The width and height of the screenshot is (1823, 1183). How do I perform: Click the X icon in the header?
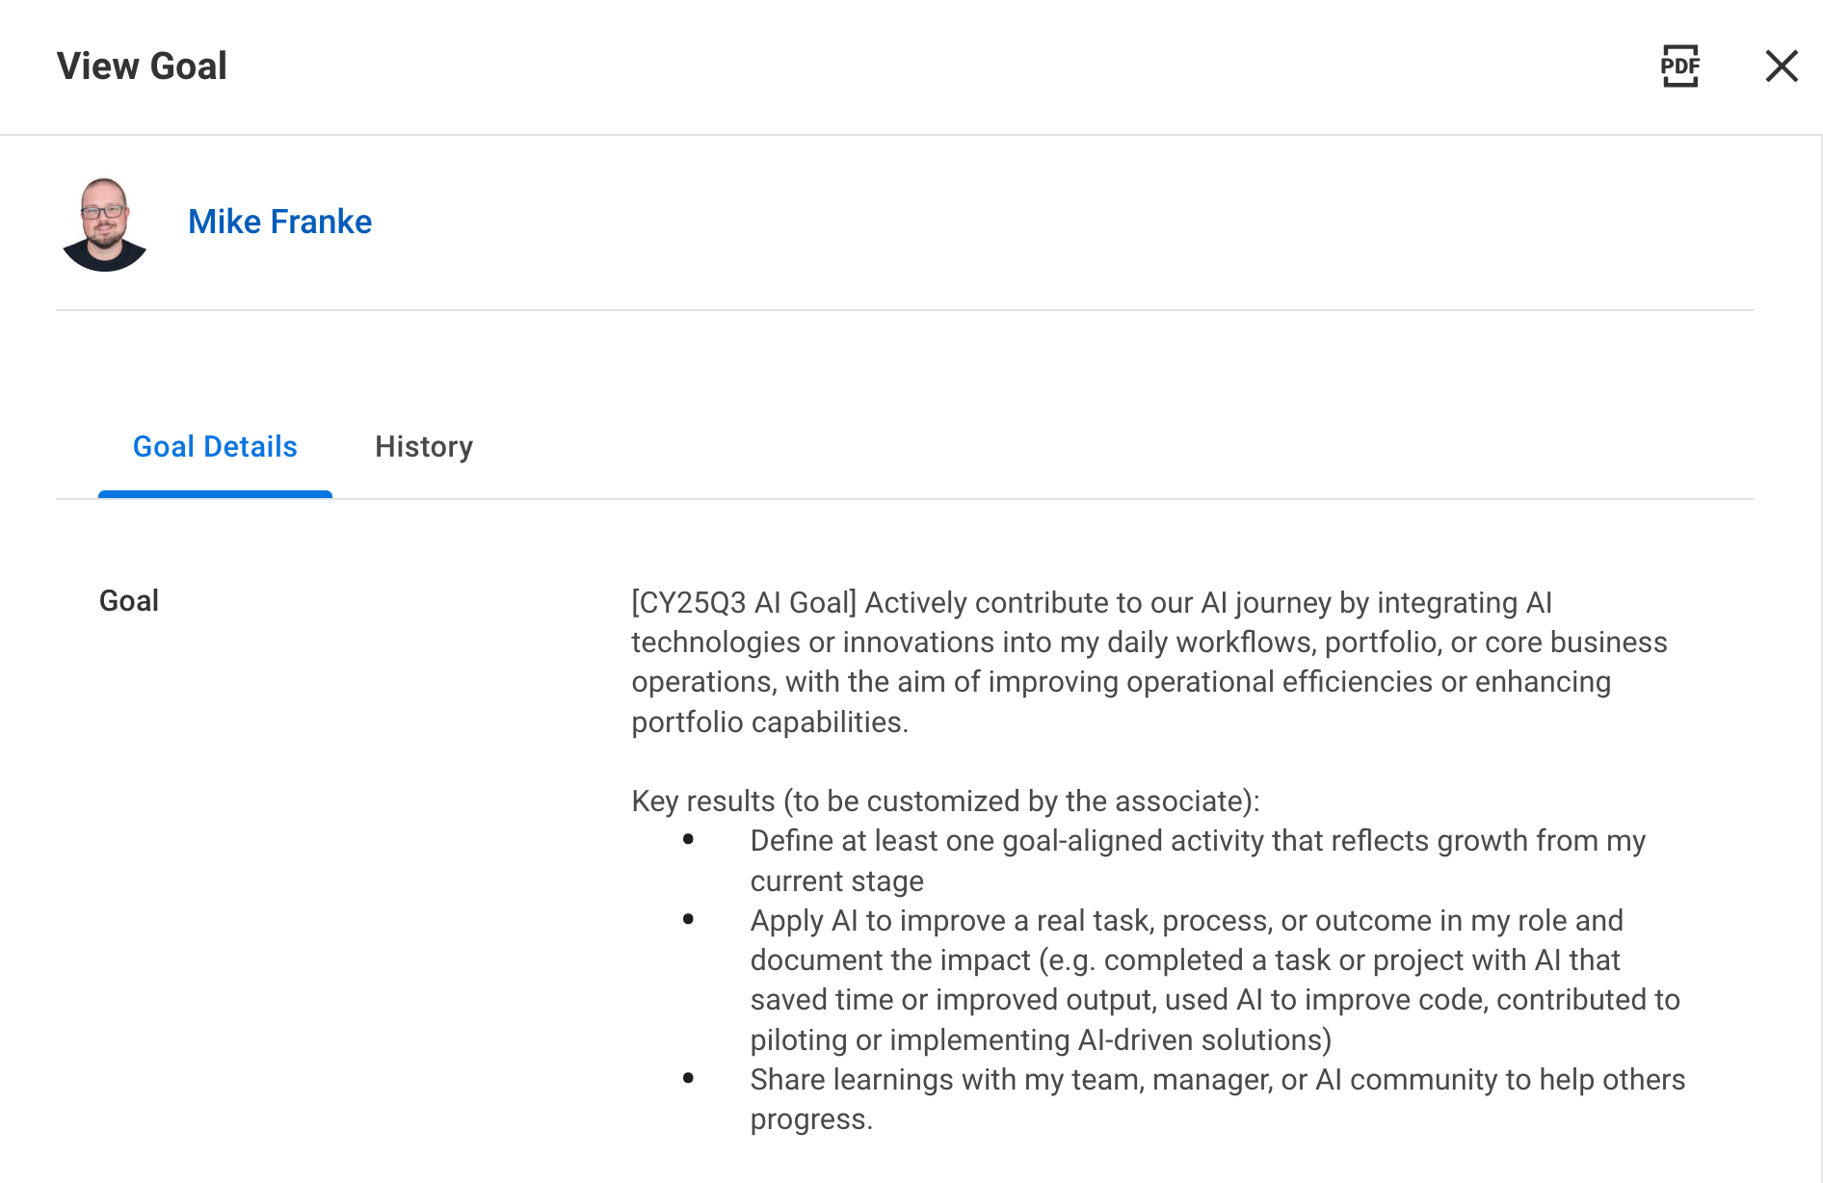pyautogui.click(x=1782, y=66)
